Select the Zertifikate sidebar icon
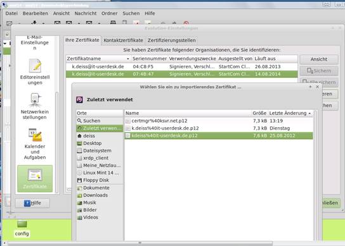 [x=35, y=178]
